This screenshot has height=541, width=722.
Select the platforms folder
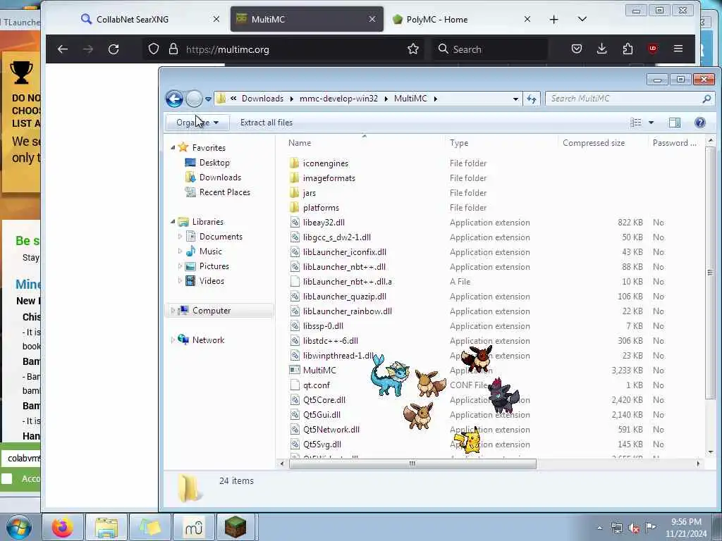(321, 208)
